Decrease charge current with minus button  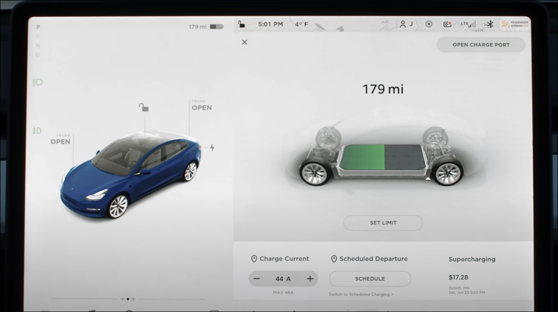(x=257, y=279)
